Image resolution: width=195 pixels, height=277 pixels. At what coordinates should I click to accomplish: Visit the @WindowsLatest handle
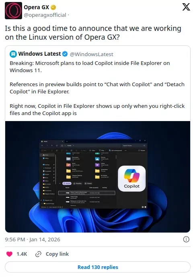92,54
